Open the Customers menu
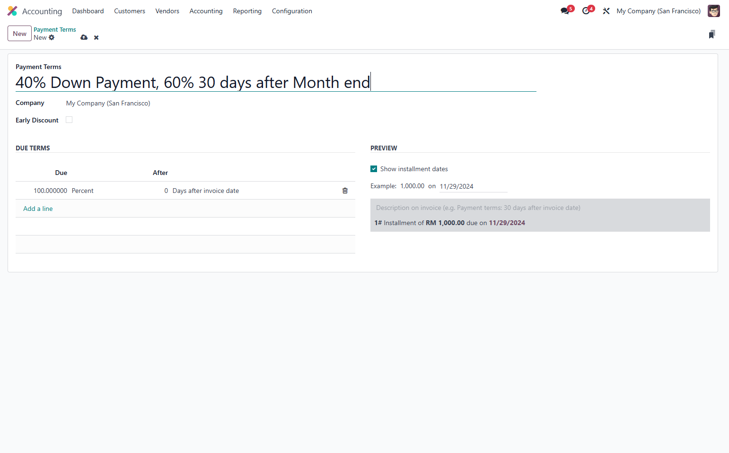Viewport: 729px width, 453px height. (x=130, y=11)
